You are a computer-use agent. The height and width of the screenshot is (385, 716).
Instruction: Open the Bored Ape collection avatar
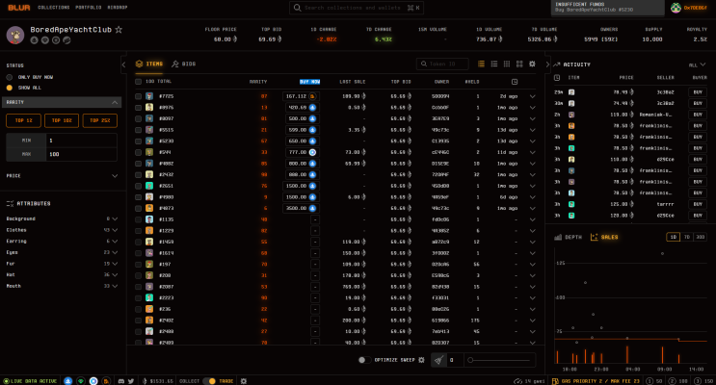point(15,35)
